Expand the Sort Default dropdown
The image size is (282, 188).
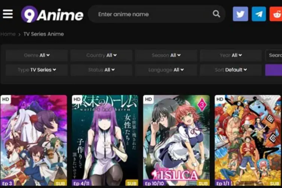pos(231,70)
